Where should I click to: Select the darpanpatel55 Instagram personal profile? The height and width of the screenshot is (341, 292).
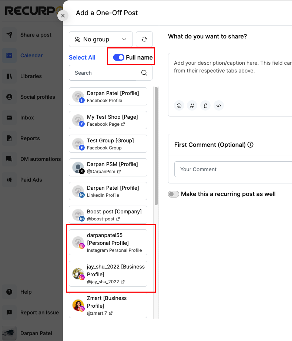point(108,242)
